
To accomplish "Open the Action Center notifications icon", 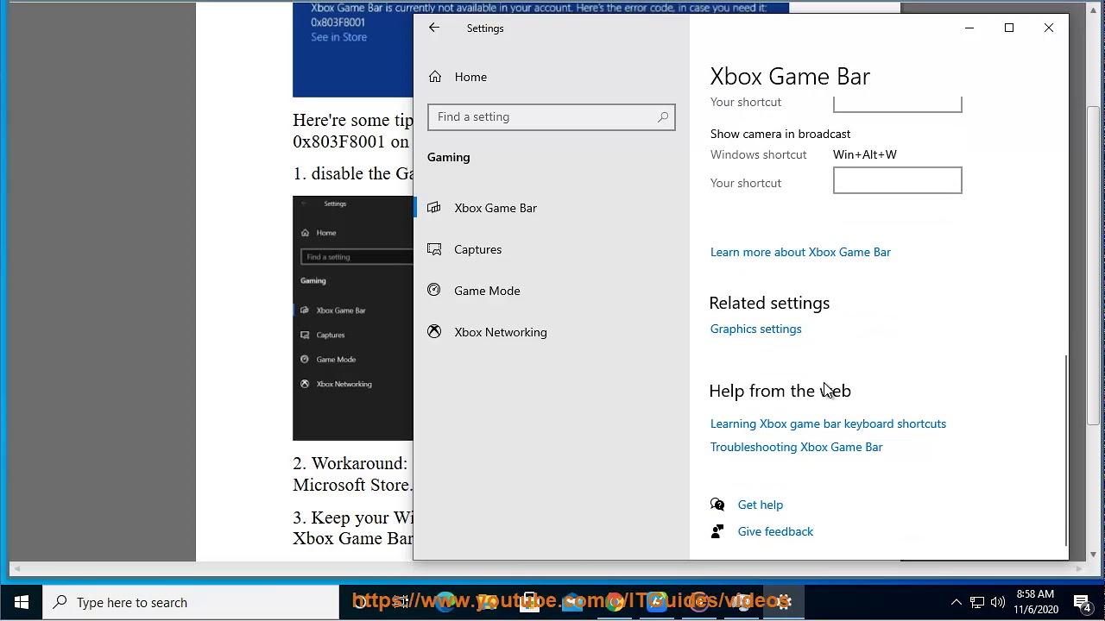I will 1083,602.
